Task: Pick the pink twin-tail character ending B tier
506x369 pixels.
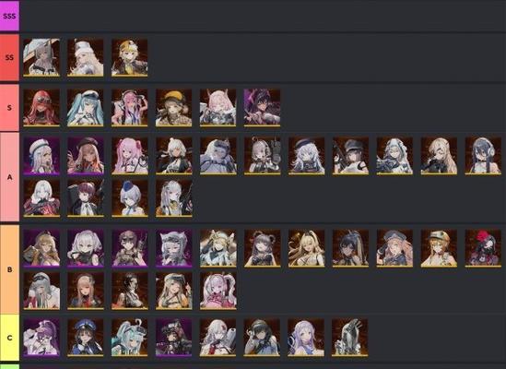Action: point(218,291)
